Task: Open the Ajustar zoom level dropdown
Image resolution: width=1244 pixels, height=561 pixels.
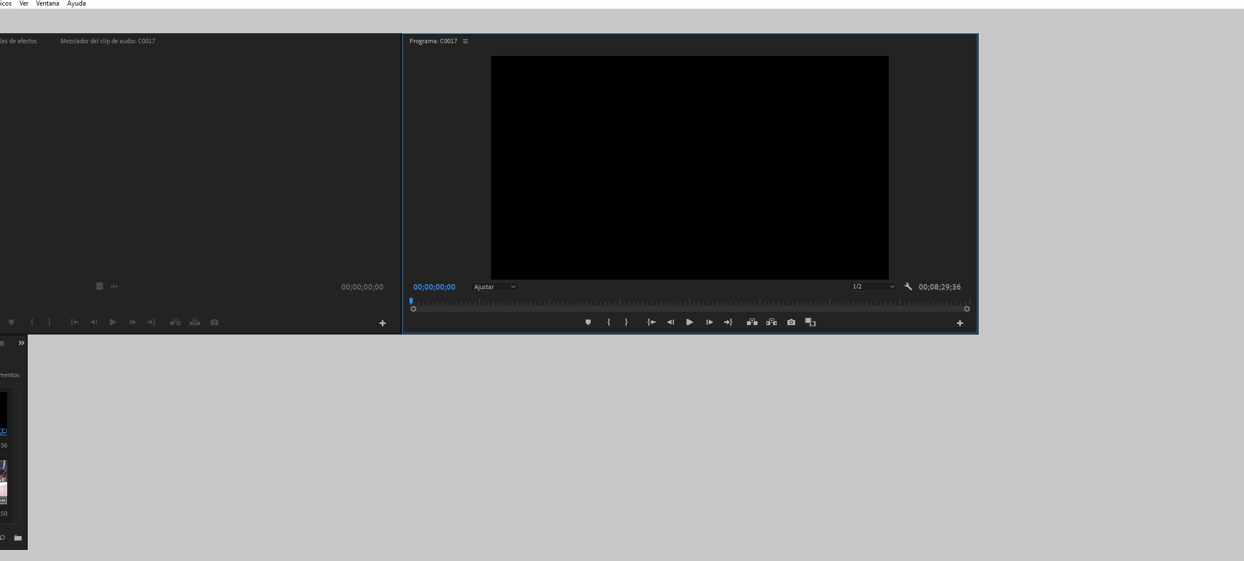Action: (494, 287)
